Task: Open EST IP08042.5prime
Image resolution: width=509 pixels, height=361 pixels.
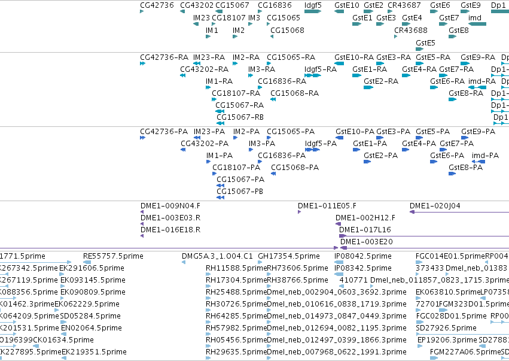Action: click(363, 256)
